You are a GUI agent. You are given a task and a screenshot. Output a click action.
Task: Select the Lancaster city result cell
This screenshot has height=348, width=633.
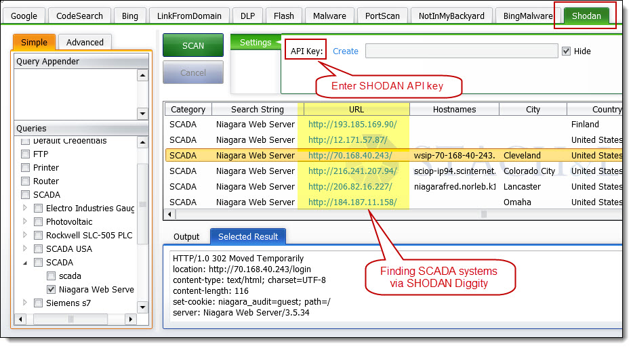click(x=522, y=187)
